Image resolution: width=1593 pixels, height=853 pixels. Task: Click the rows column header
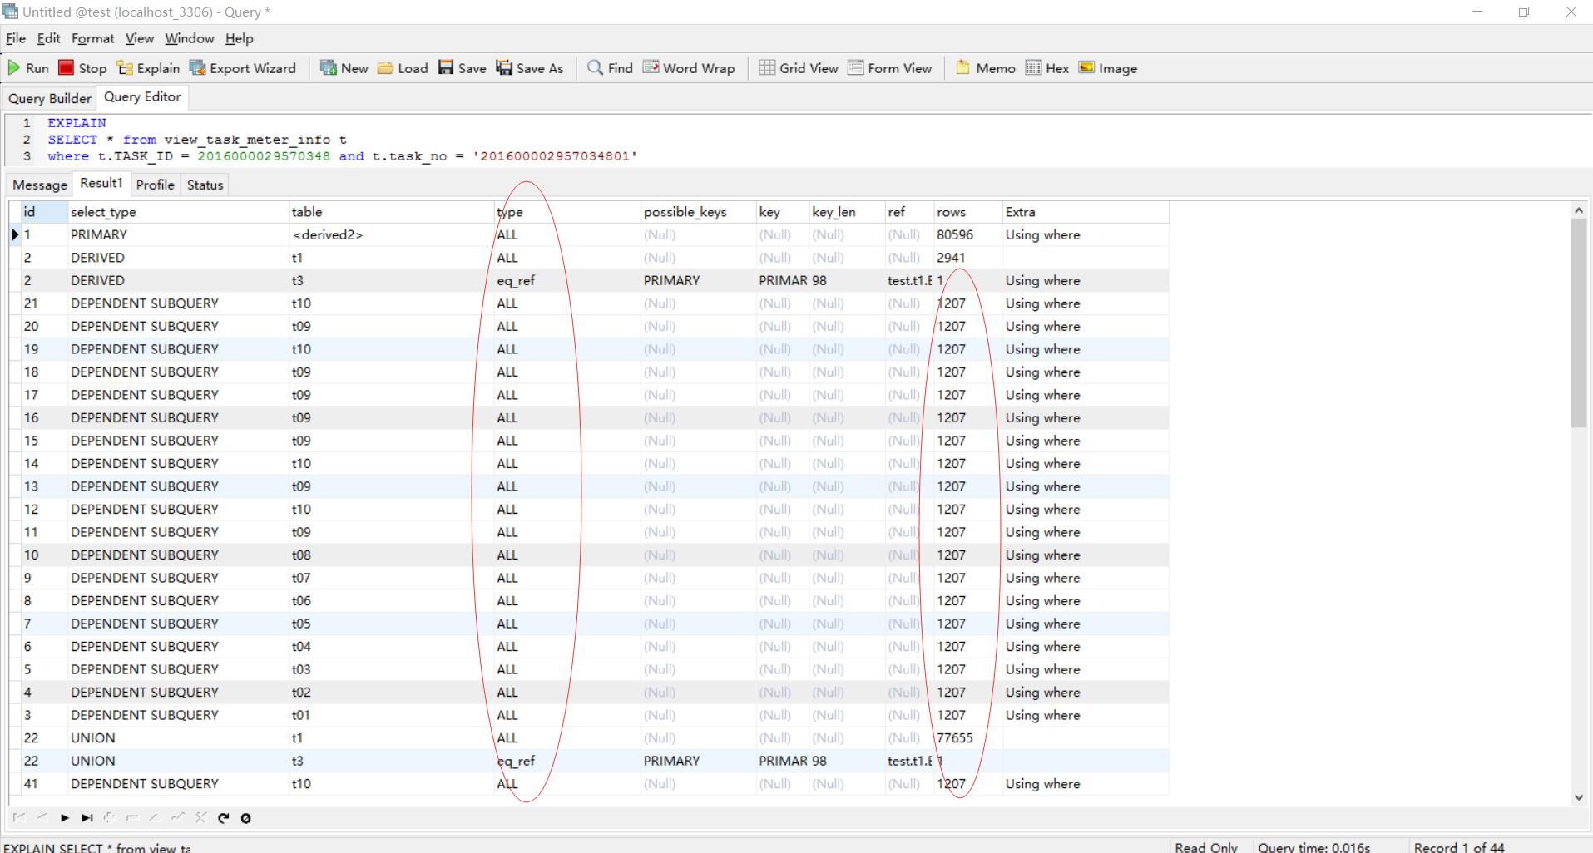967,212
